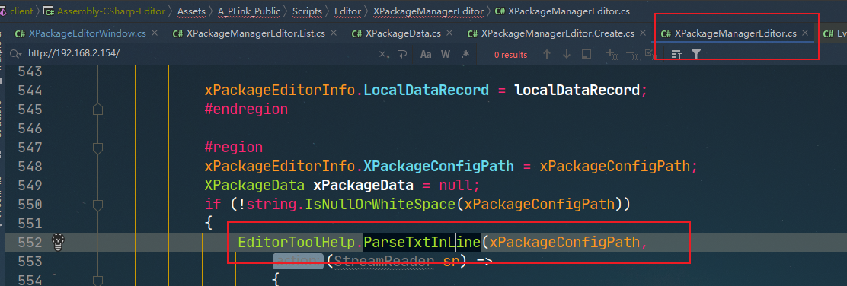Open Assembly-CSharp-Editor breadcrumb
Viewport: 847px width, 286px height.
point(110,11)
